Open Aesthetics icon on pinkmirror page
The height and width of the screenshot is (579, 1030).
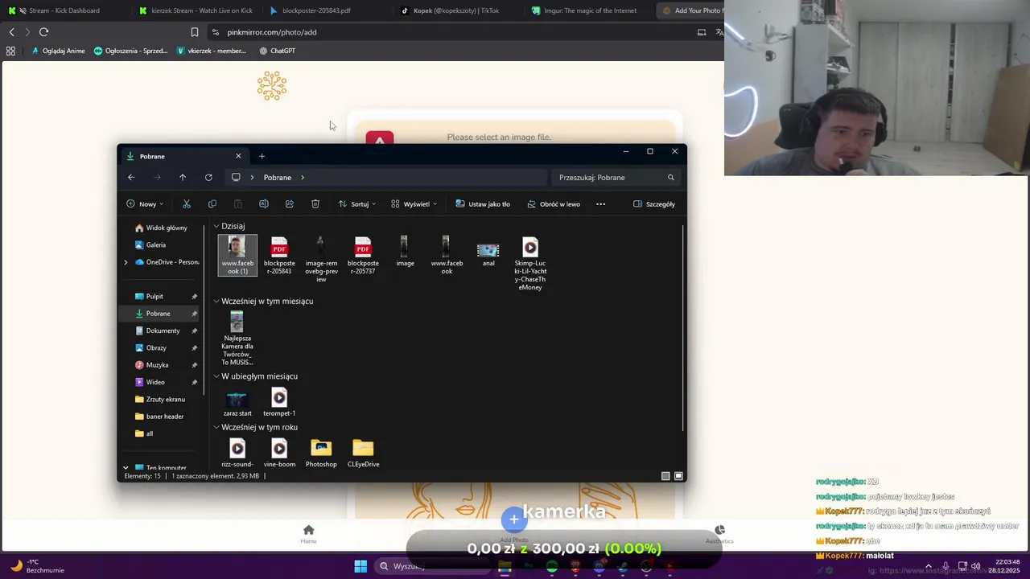point(719,530)
